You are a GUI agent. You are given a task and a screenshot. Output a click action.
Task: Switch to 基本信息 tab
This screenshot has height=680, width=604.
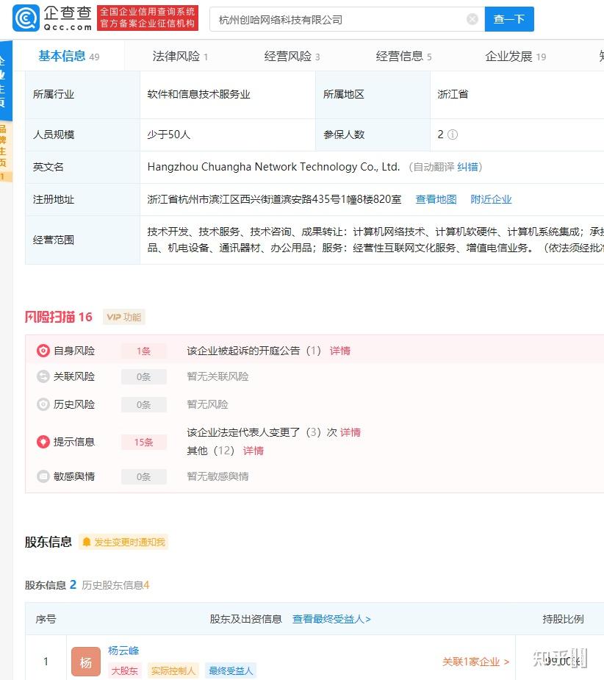click(x=68, y=56)
